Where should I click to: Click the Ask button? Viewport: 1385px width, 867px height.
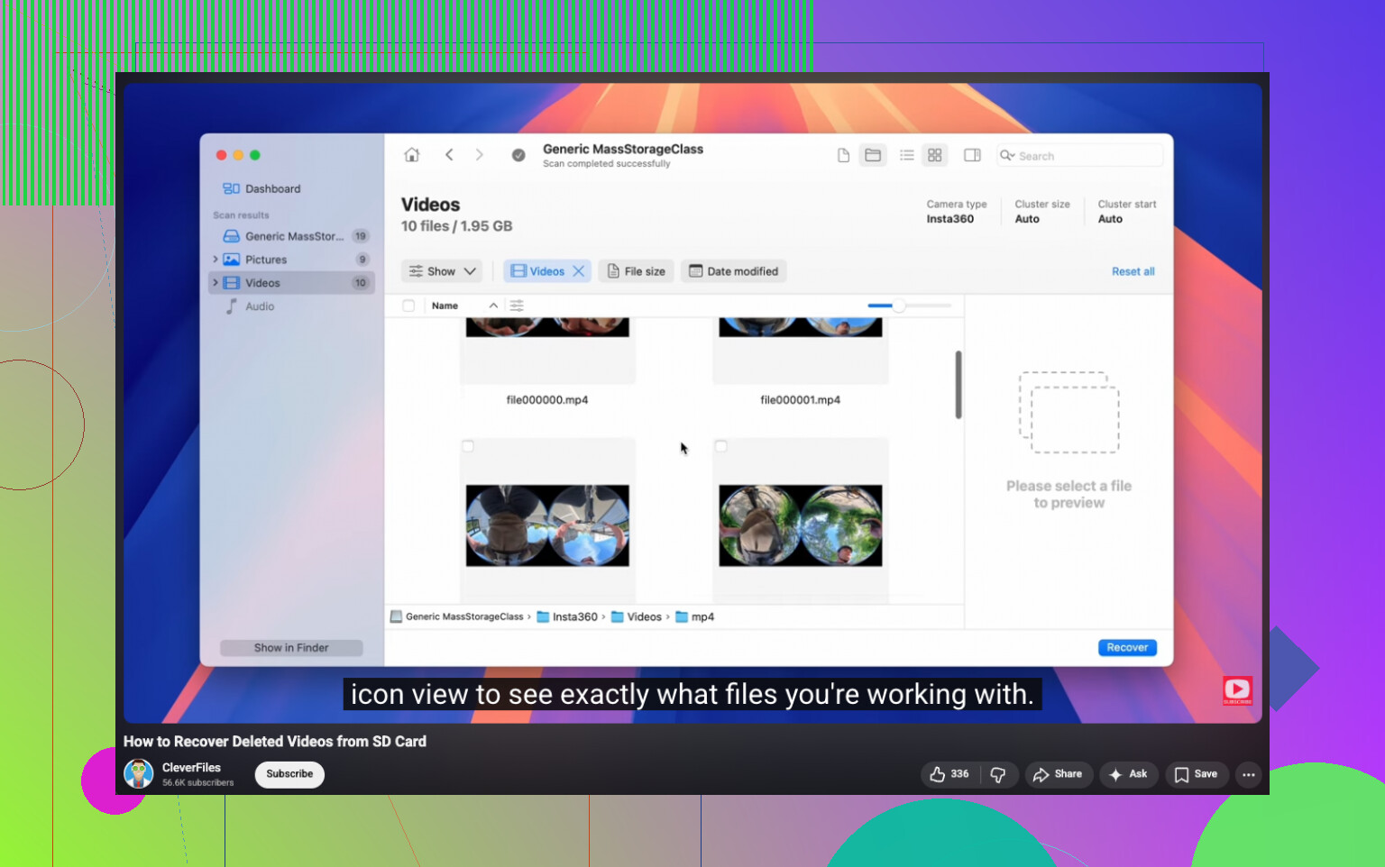point(1128,774)
